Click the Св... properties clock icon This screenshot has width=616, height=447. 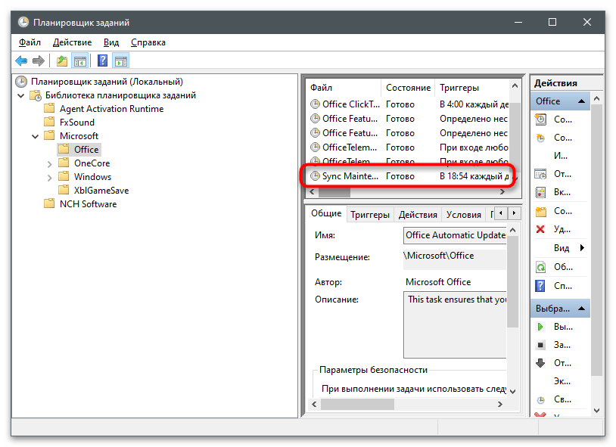click(541, 400)
